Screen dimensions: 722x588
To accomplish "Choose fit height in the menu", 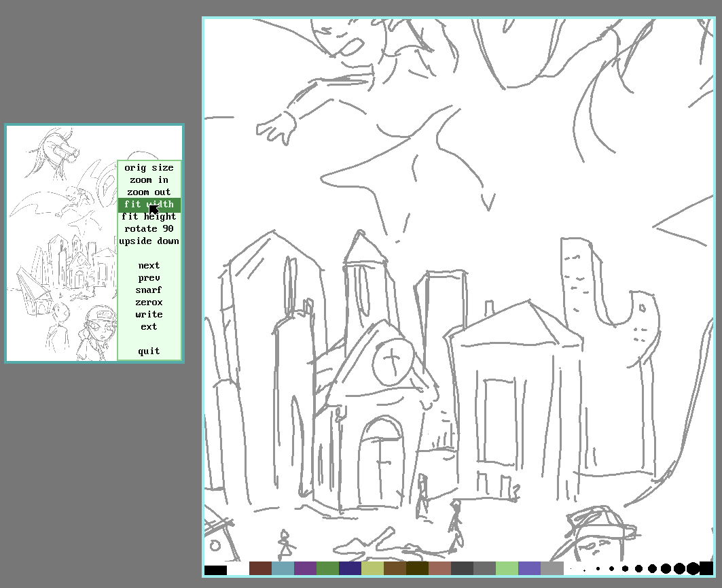I will (x=149, y=217).
